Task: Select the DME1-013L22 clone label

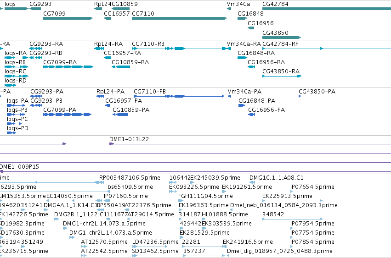Action: click(x=129, y=139)
